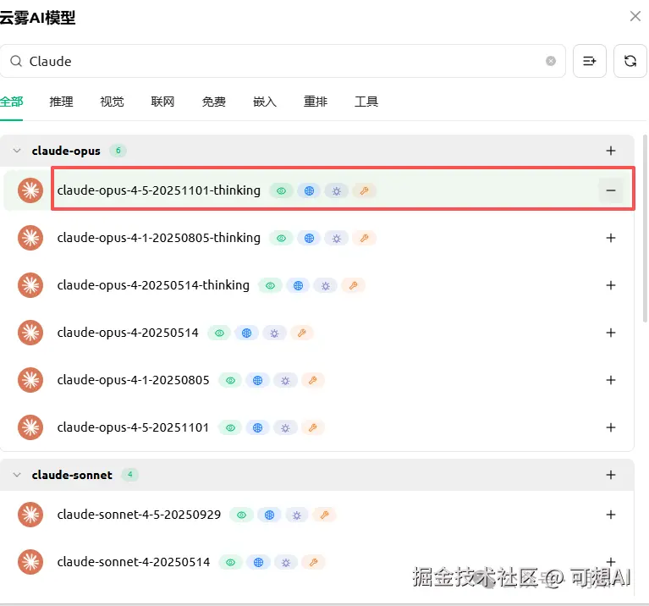Add claude-opus-4-1-20250805 model
The height and width of the screenshot is (606, 649).
click(611, 380)
